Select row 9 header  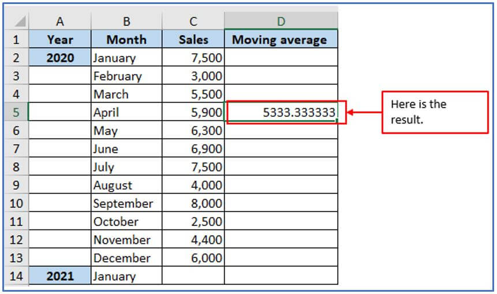(17, 185)
